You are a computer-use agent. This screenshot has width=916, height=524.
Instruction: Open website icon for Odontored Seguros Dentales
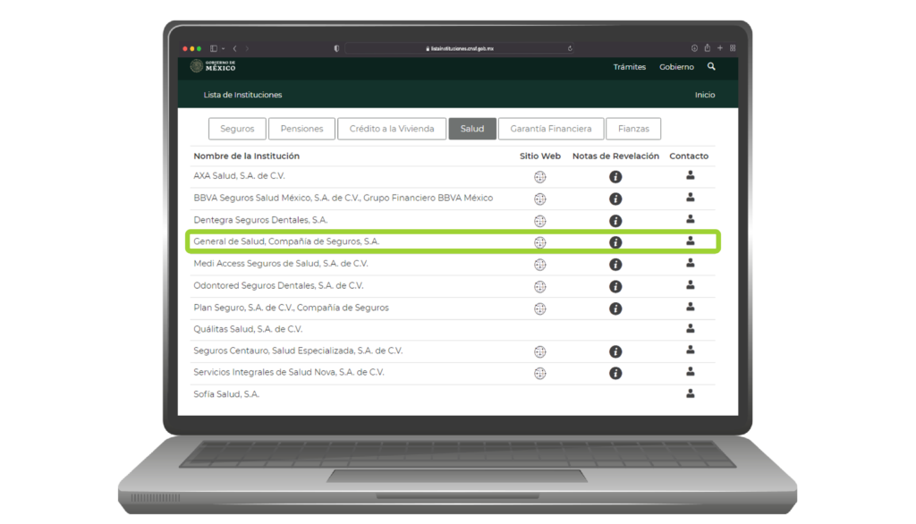click(539, 287)
